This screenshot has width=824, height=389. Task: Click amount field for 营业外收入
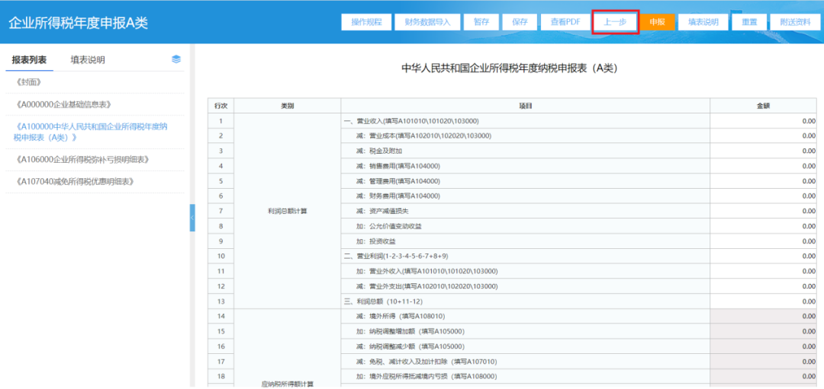point(764,272)
